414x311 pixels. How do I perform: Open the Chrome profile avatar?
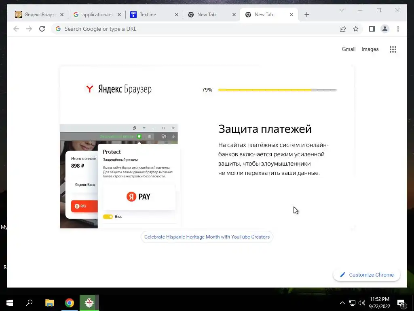pos(385,29)
